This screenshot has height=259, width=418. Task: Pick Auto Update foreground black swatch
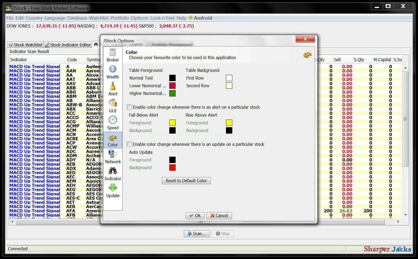coord(172,160)
